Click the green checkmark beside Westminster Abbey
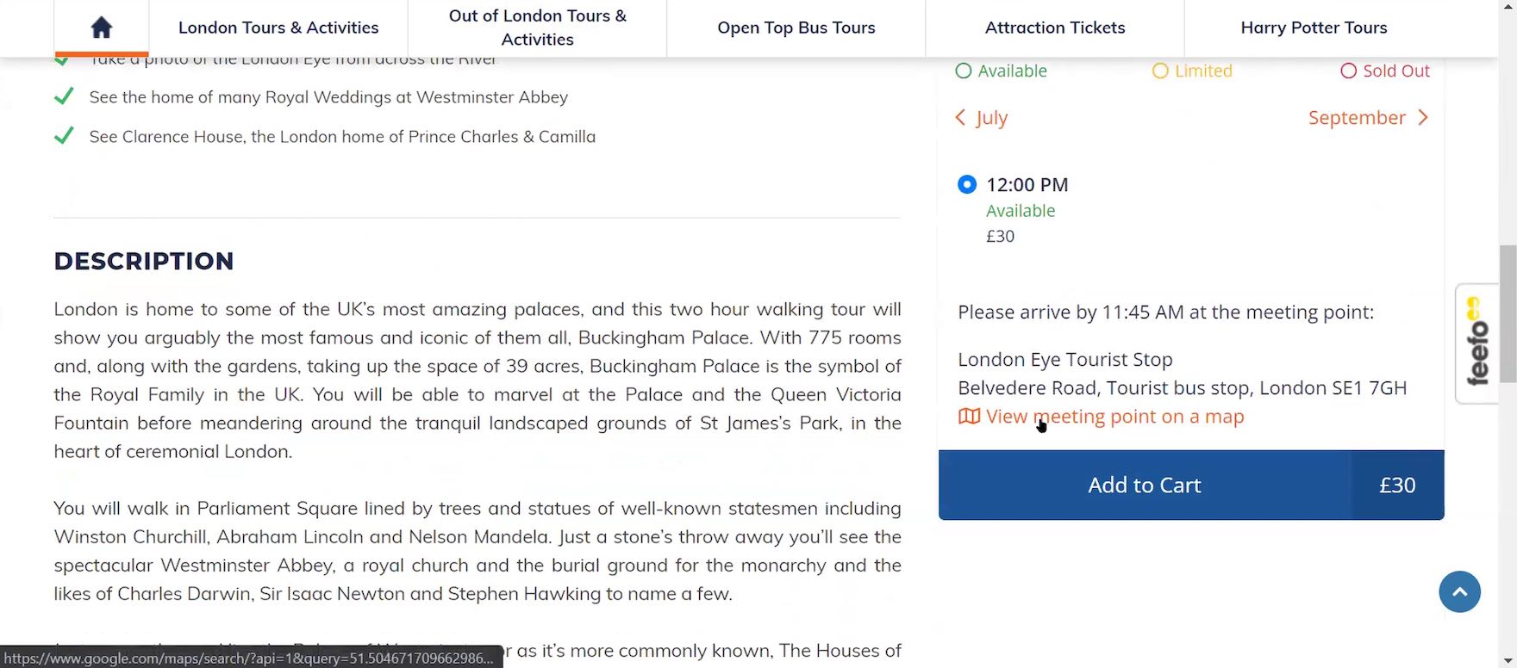 tap(64, 97)
